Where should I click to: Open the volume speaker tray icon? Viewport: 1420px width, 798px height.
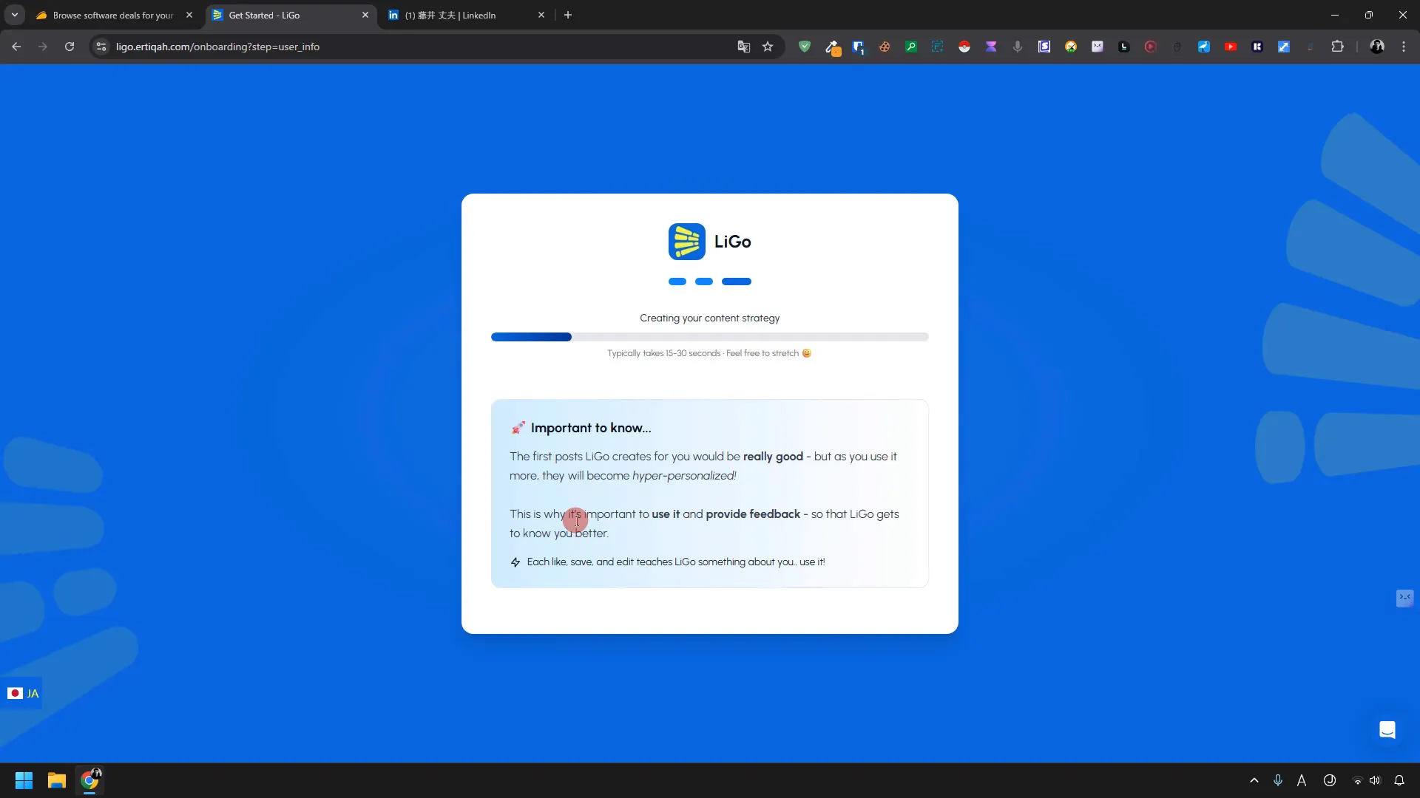pos(1374,780)
